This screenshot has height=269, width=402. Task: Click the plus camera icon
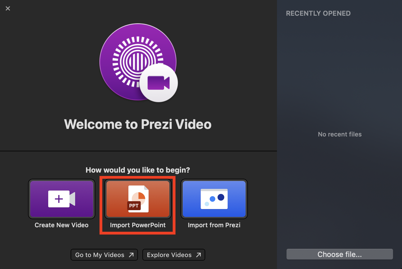point(62,199)
